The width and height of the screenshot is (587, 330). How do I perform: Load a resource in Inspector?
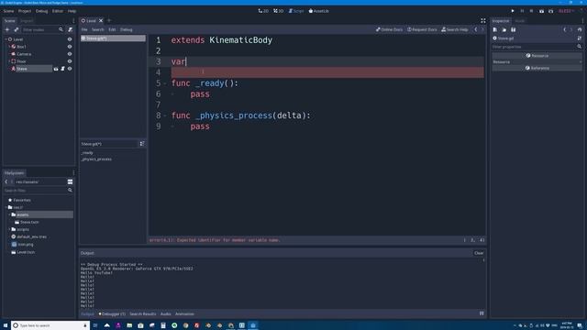click(504, 29)
